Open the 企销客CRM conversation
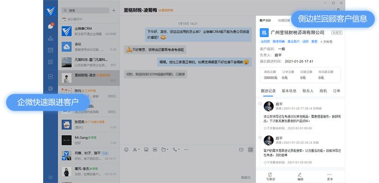This screenshot has height=183, width=379. pyautogui.click(x=89, y=31)
